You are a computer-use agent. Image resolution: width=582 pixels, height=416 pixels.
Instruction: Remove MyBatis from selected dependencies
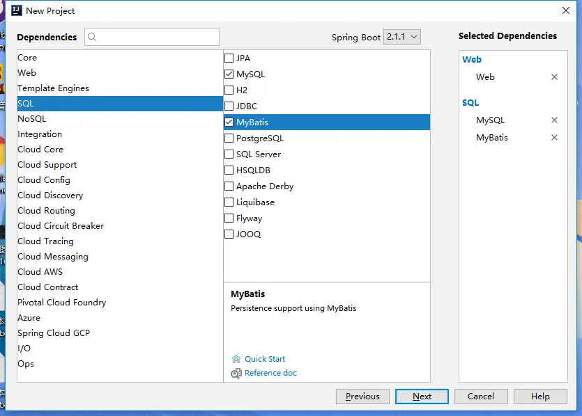(554, 138)
